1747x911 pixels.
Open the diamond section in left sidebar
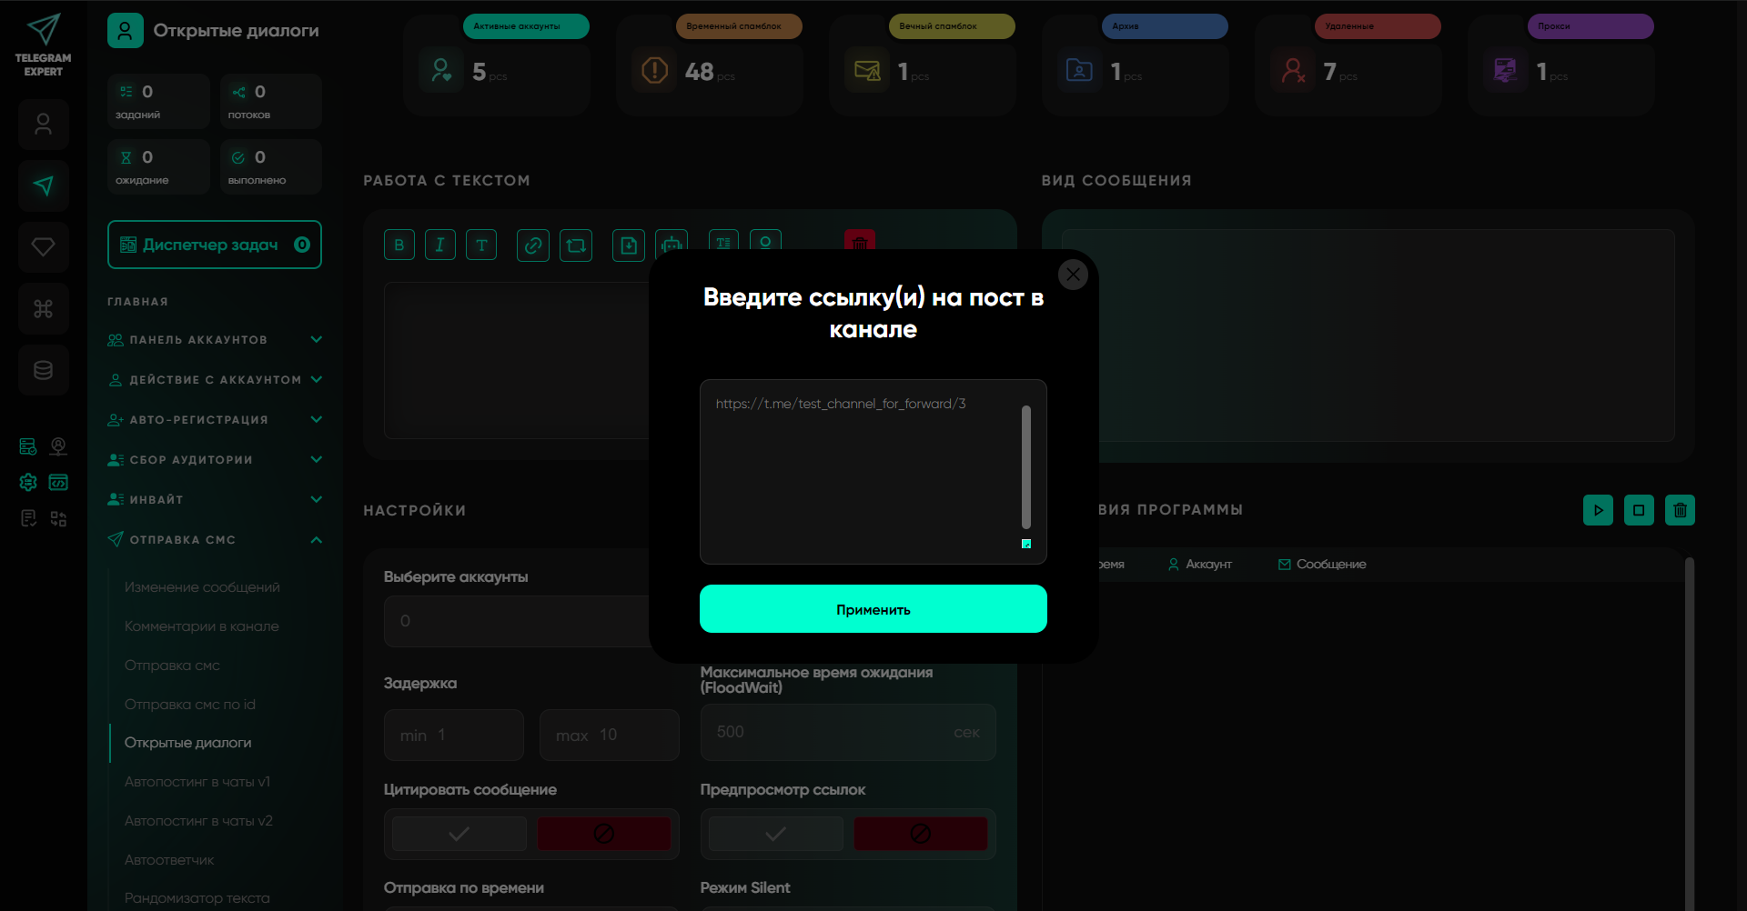44,247
